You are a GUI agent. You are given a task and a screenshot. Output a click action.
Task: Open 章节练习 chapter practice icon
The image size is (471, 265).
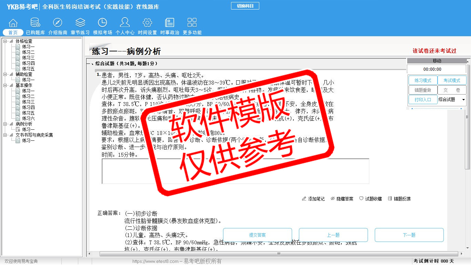tap(80, 23)
